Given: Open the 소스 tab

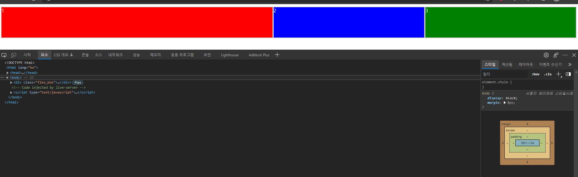Looking at the screenshot, I should pyautogui.click(x=98, y=55).
